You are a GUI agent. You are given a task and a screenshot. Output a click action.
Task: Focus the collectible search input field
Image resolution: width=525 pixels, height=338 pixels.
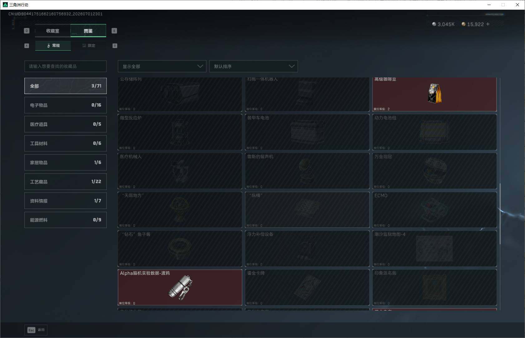pos(66,66)
